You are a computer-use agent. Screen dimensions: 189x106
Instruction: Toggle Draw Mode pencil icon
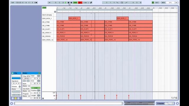pos(91,3)
